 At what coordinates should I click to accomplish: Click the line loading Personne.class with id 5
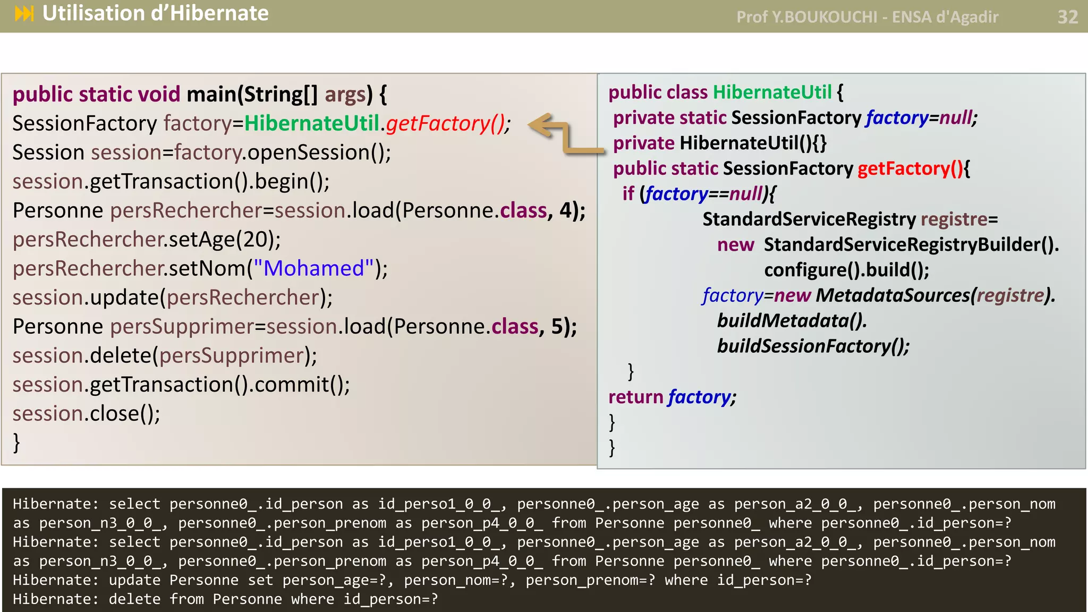295,326
